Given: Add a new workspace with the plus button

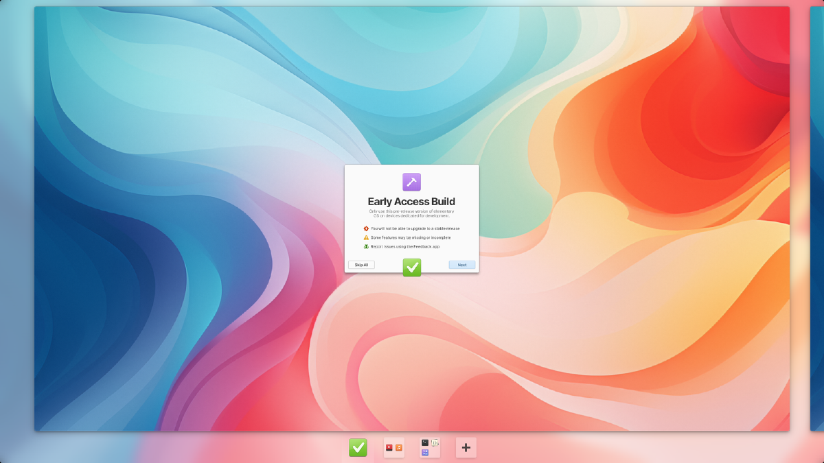Looking at the screenshot, I should [x=466, y=447].
